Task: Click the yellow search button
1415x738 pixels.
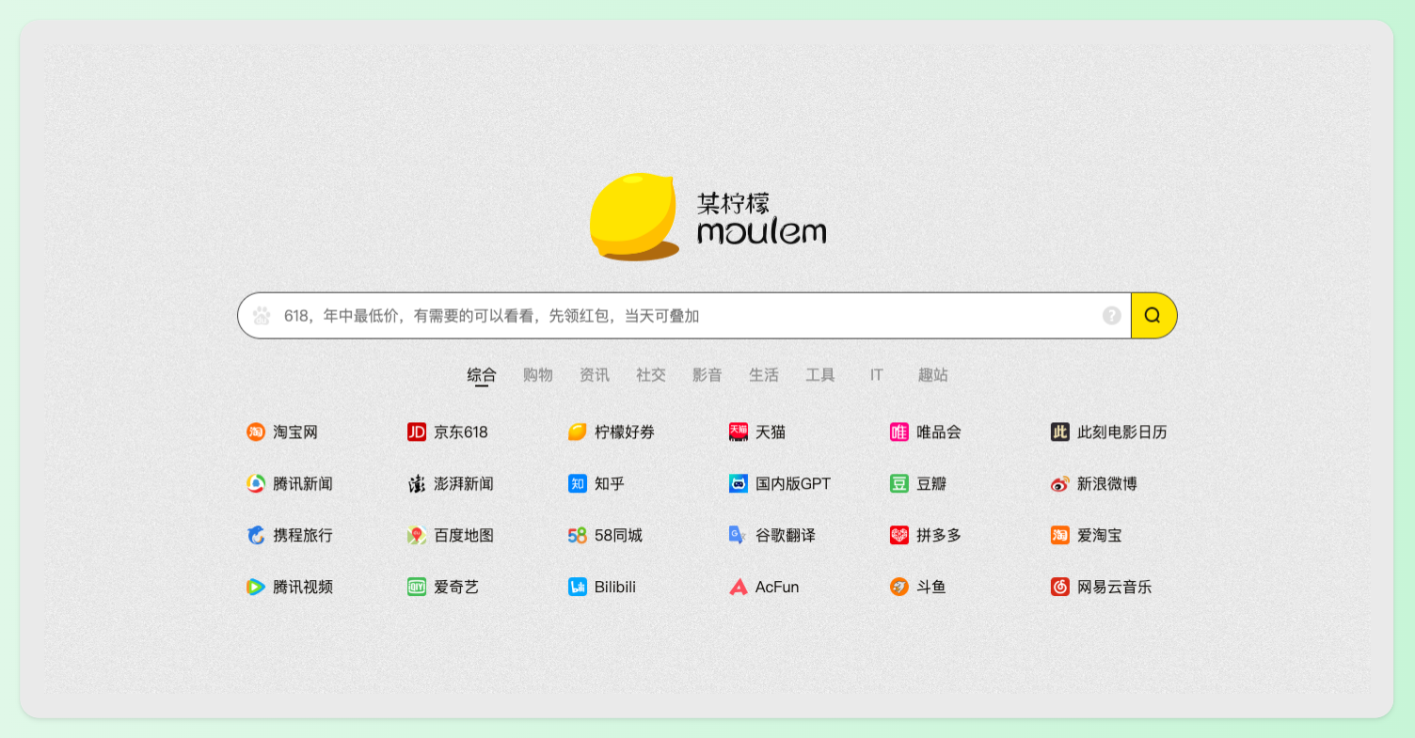Action: click(1153, 316)
